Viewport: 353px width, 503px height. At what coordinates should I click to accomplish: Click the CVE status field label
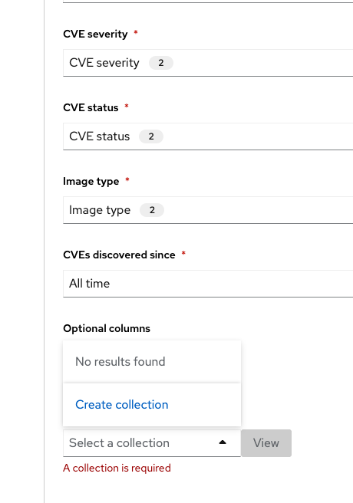[x=91, y=108]
